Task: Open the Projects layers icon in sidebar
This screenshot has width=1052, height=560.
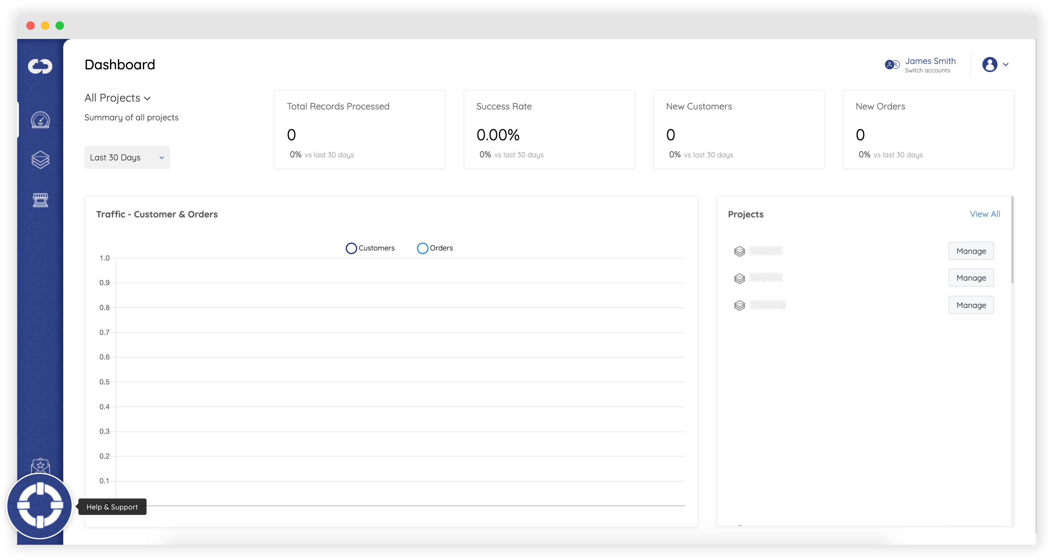Action: coord(40,159)
